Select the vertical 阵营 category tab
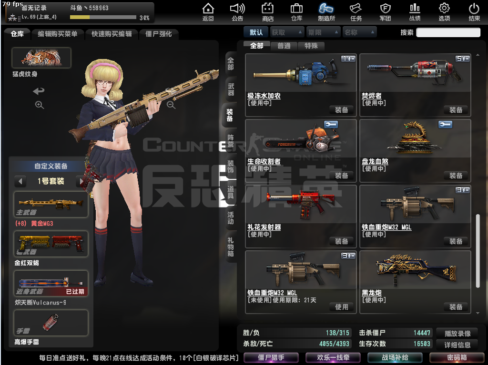488x365 pixels. tap(231, 141)
